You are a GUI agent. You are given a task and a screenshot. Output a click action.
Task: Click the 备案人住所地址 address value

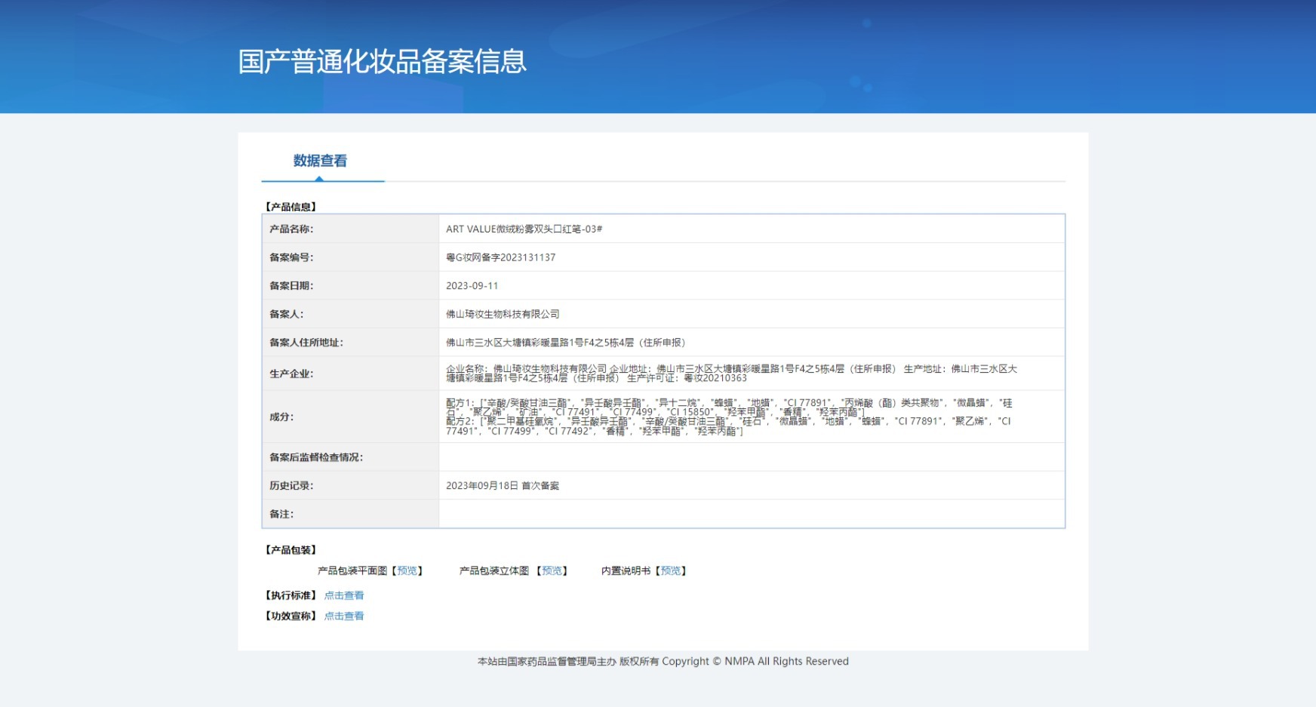point(566,343)
